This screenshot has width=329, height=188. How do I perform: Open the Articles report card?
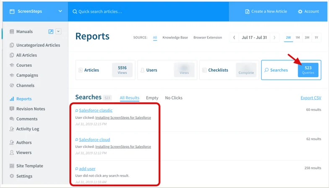click(x=105, y=70)
